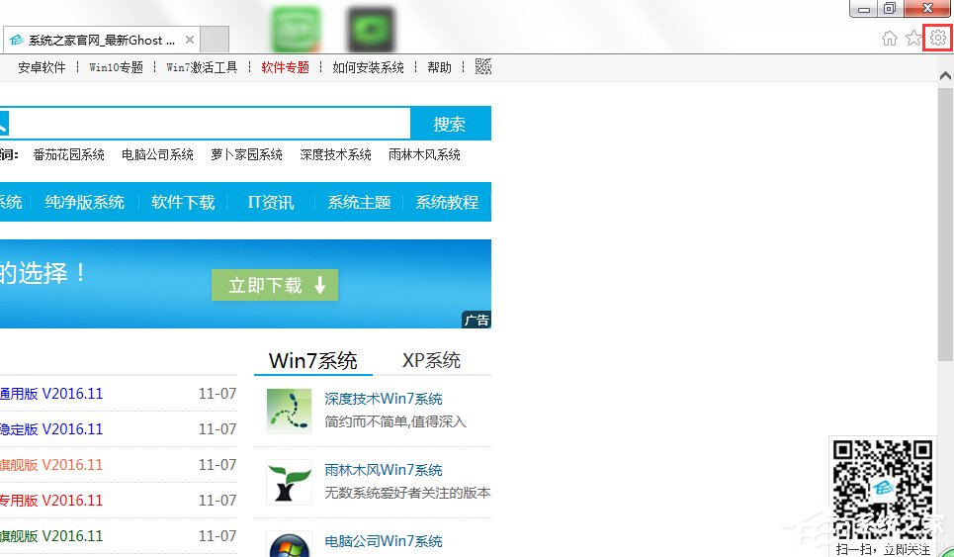Open the 安卓软件 favorites link
Viewport: 954px width, 557px height.
click(x=42, y=67)
